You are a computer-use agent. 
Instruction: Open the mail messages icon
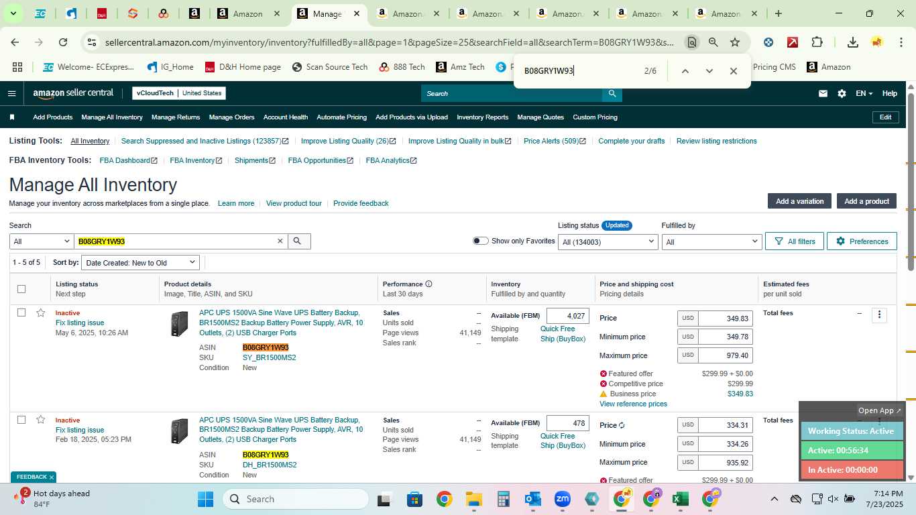[823, 94]
